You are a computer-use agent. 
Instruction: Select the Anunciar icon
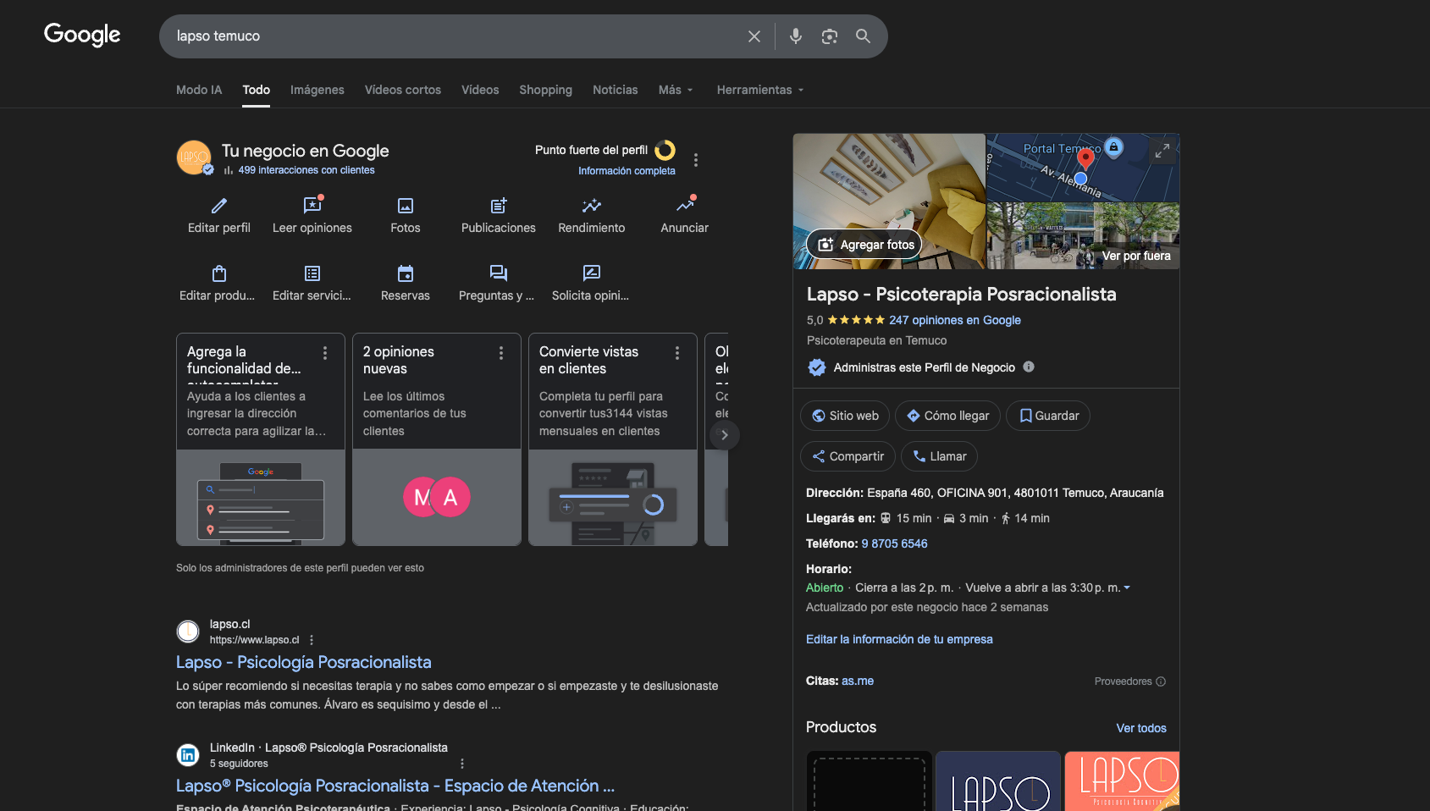pos(684,206)
